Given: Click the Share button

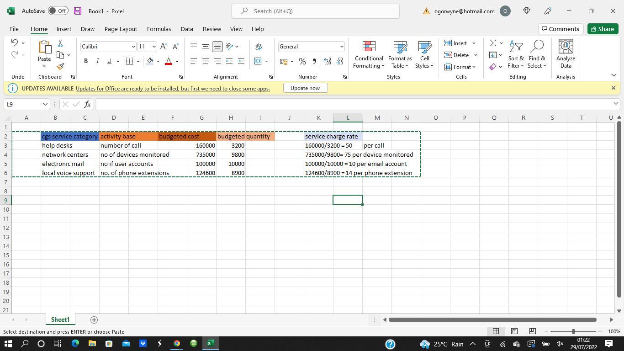Looking at the screenshot, I should [602, 29].
